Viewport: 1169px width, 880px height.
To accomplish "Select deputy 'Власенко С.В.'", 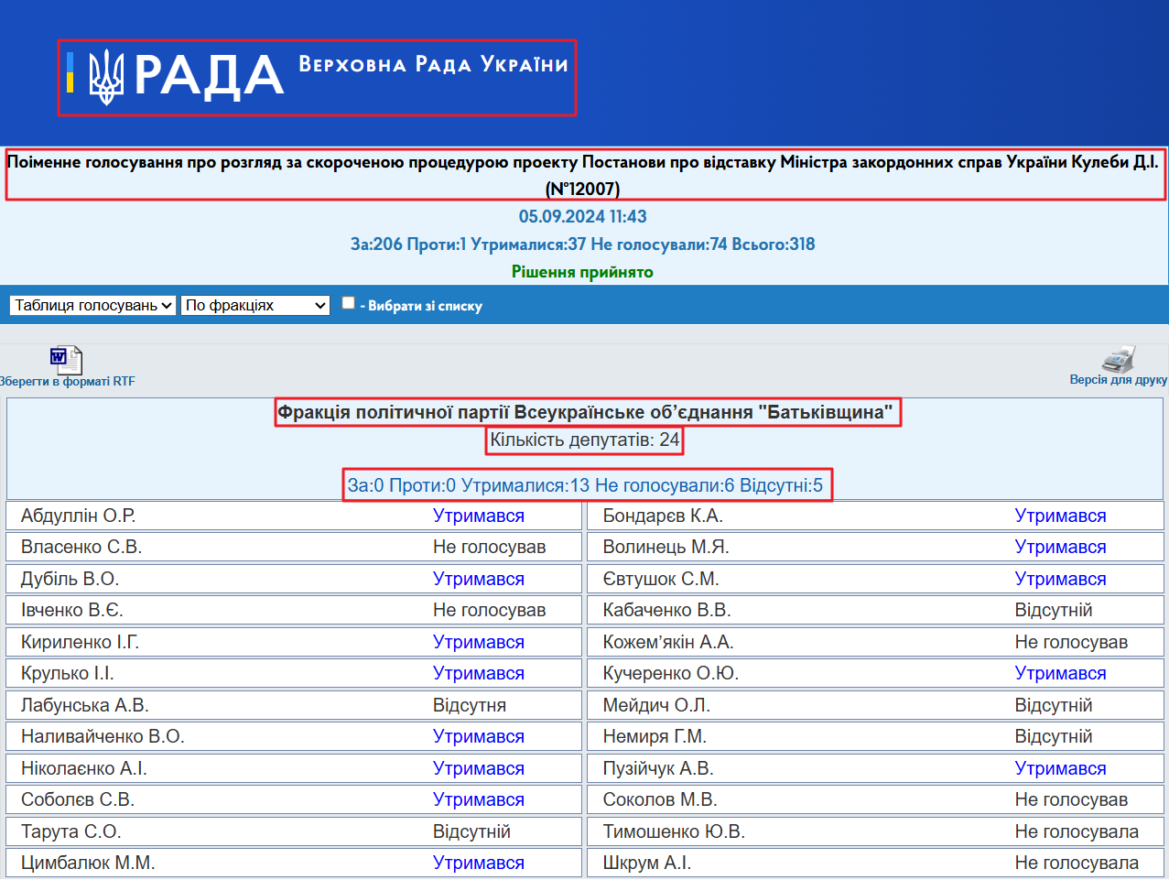I will [81, 547].
